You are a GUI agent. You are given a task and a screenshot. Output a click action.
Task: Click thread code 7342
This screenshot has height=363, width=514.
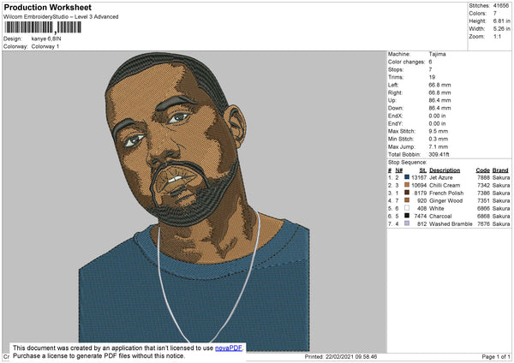click(x=483, y=186)
